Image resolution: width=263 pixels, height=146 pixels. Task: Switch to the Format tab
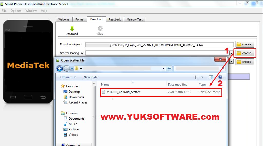[80, 19]
